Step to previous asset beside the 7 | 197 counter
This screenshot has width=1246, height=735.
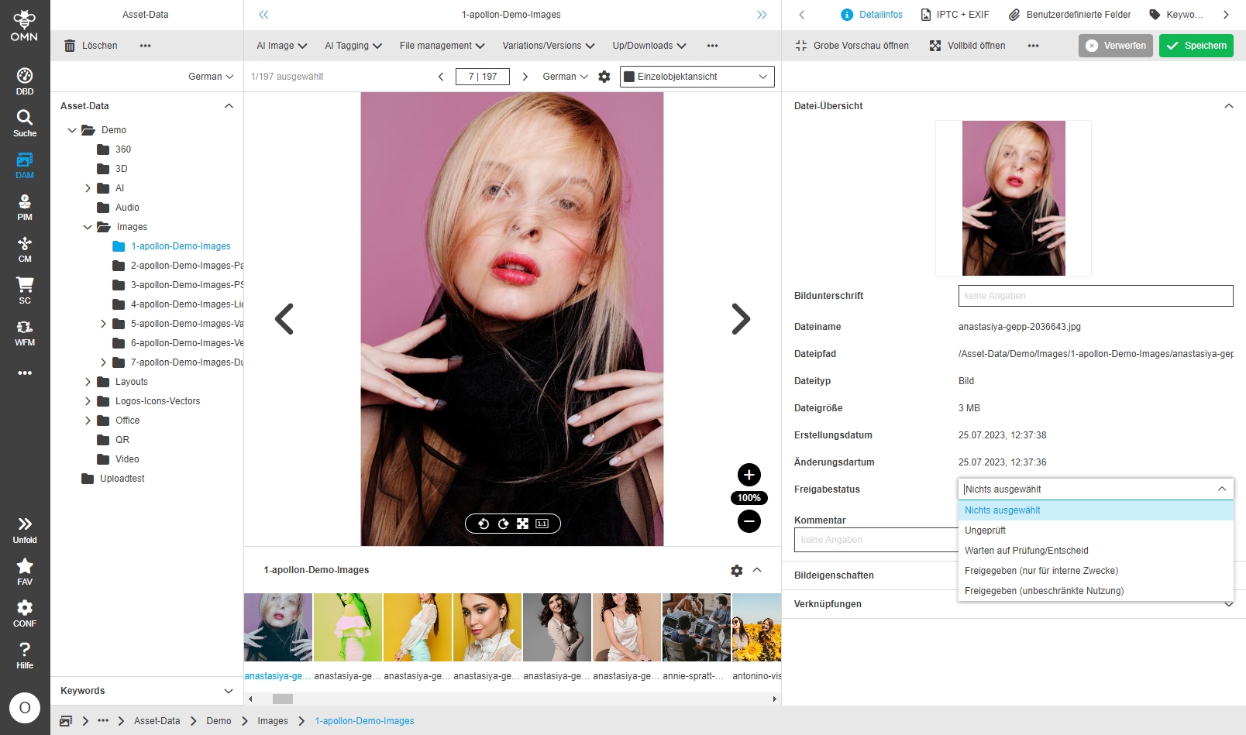click(x=441, y=77)
